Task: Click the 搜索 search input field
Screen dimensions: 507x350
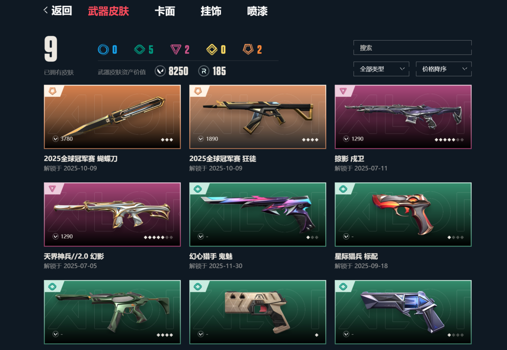Action: (x=413, y=47)
